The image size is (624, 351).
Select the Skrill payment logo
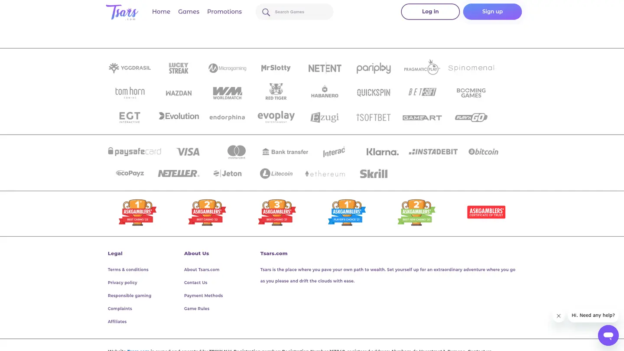tap(374, 174)
